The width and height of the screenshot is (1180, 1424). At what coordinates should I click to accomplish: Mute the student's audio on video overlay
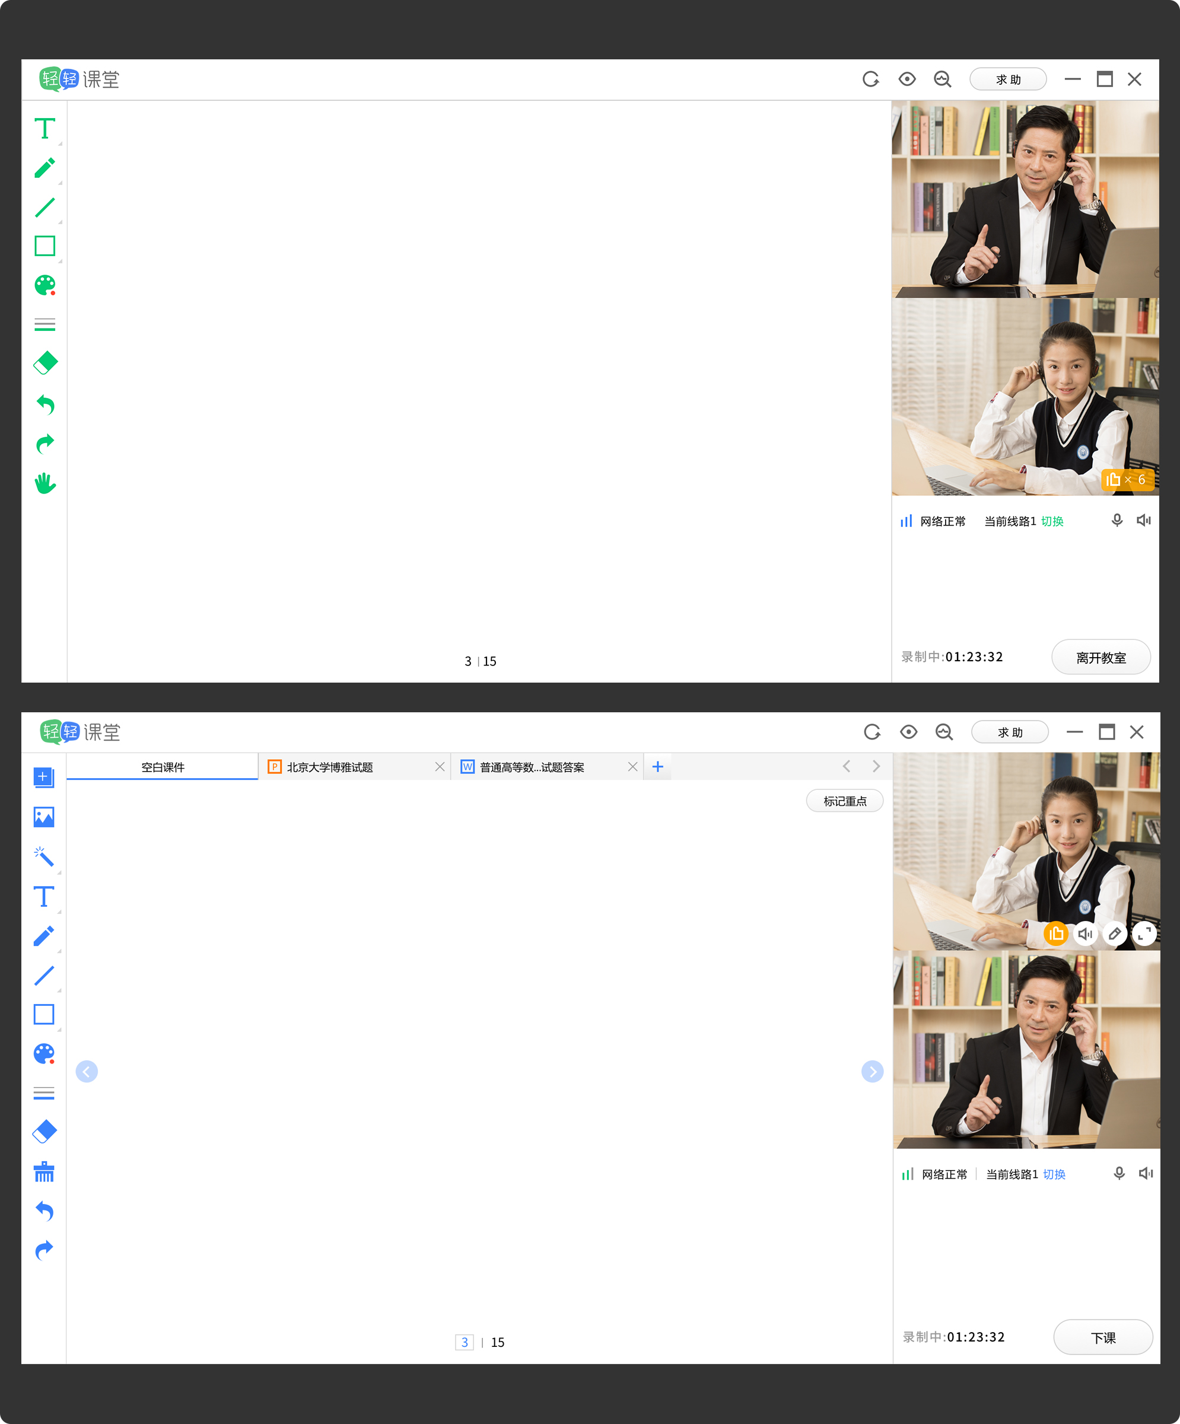click(1085, 935)
